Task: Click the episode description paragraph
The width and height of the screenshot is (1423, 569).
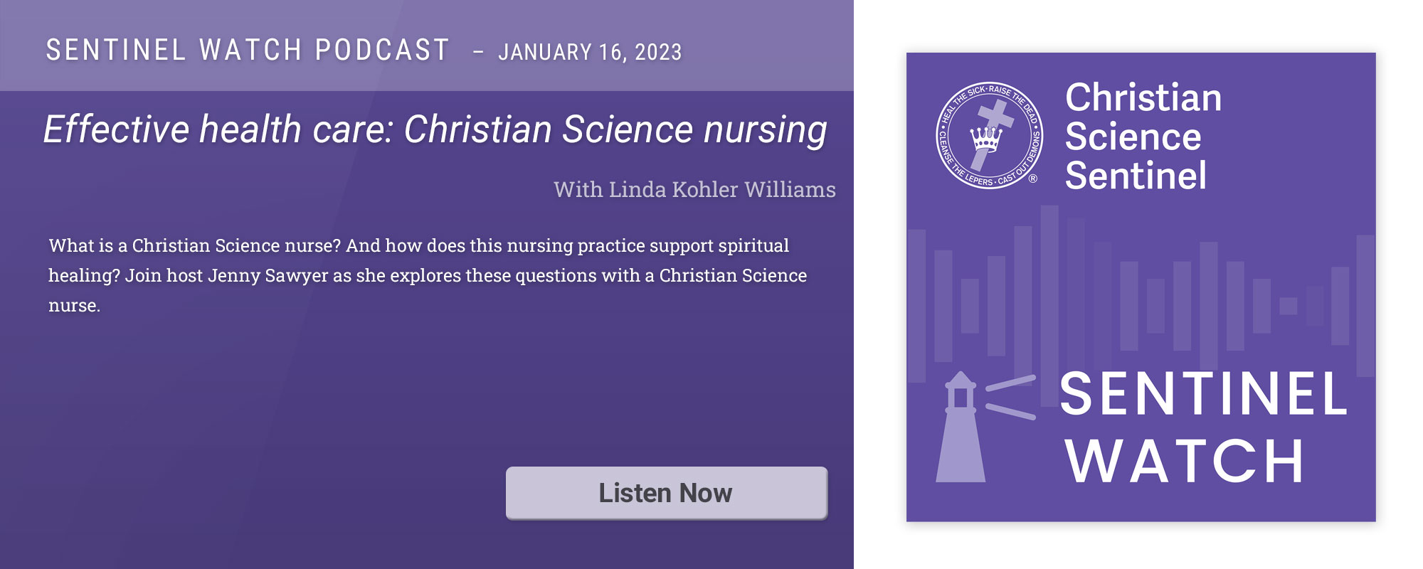Action: click(x=428, y=275)
